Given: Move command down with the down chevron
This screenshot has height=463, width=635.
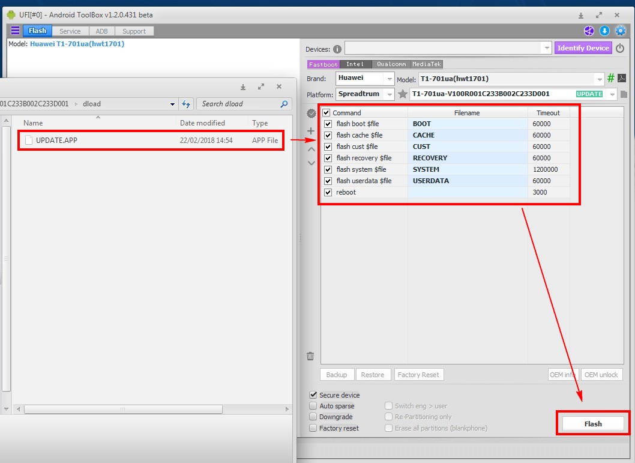Looking at the screenshot, I should 311,163.
